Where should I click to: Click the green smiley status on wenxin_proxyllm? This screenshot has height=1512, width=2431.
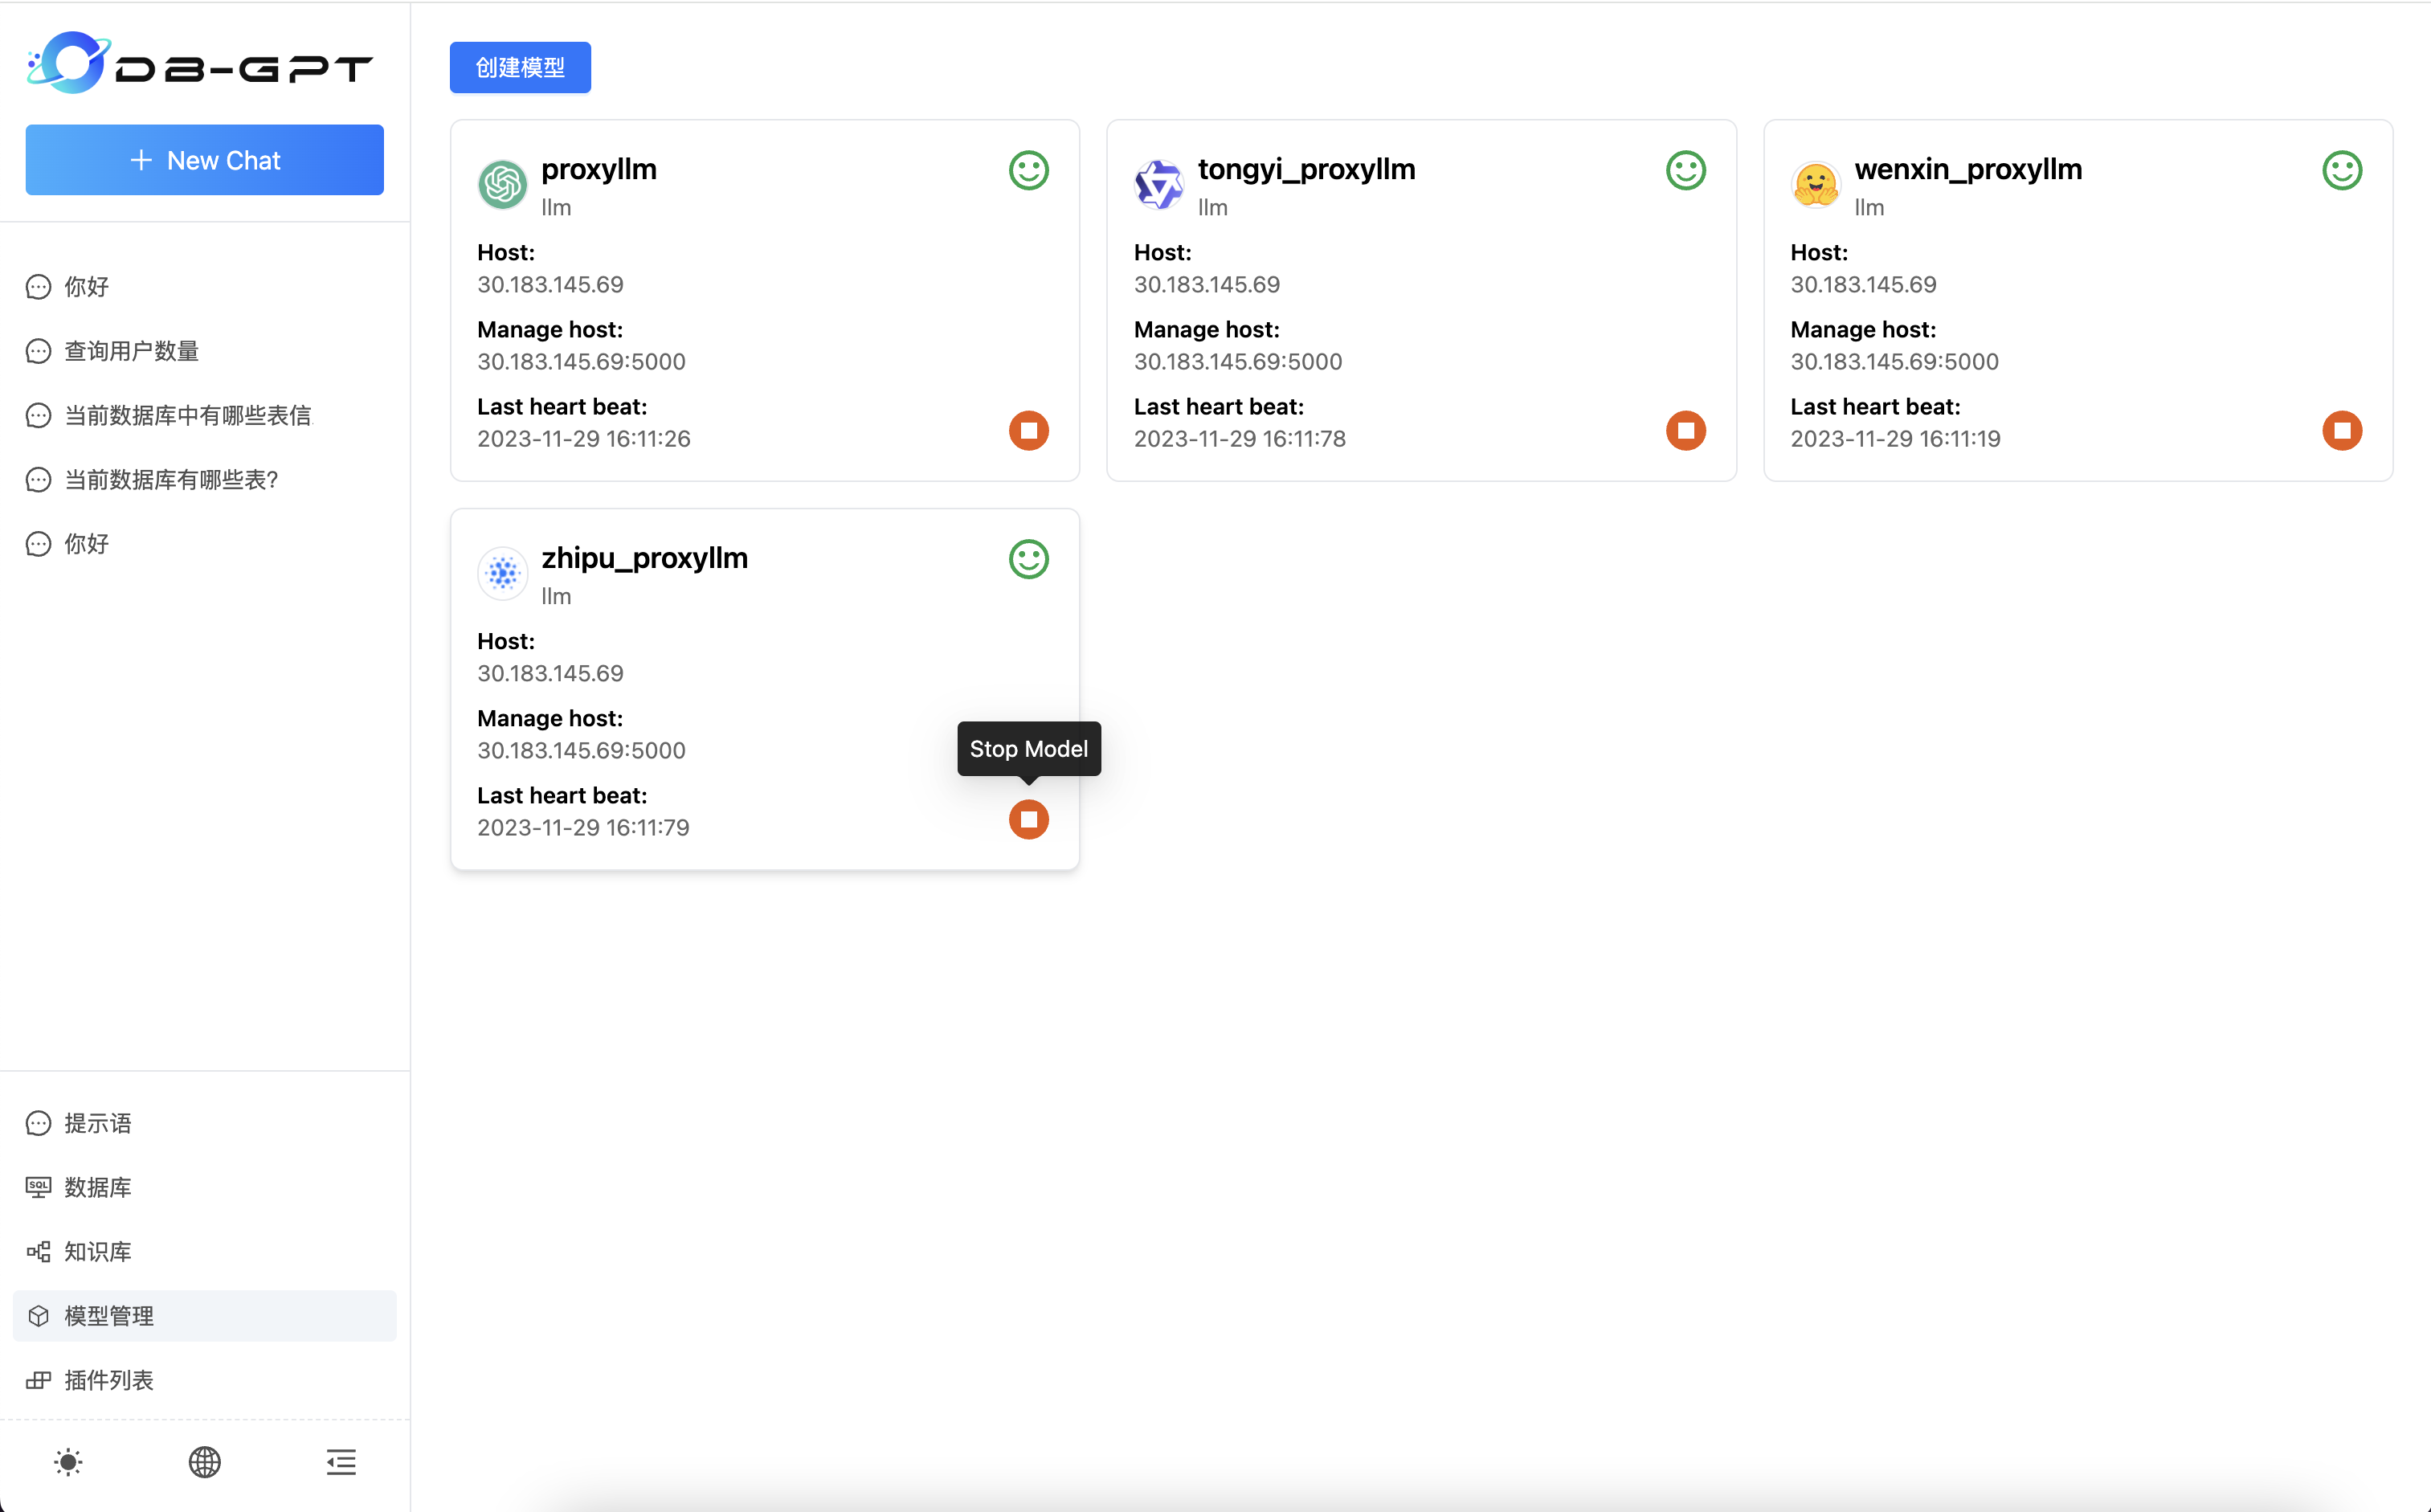(x=2341, y=171)
